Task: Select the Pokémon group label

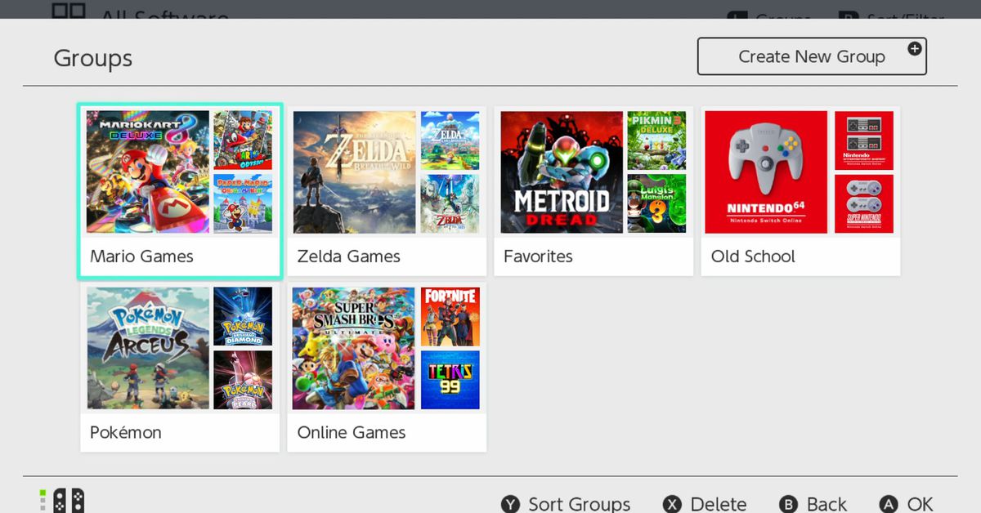Action: point(126,432)
